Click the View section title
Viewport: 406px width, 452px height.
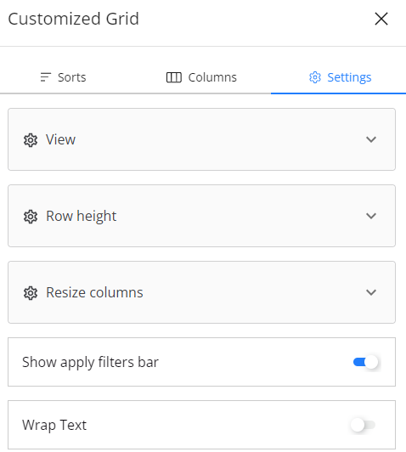[61, 139]
